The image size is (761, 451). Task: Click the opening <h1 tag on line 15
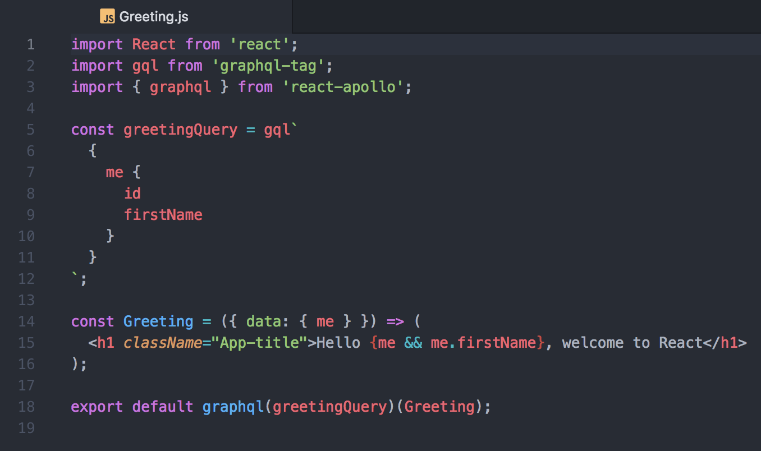coord(102,343)
